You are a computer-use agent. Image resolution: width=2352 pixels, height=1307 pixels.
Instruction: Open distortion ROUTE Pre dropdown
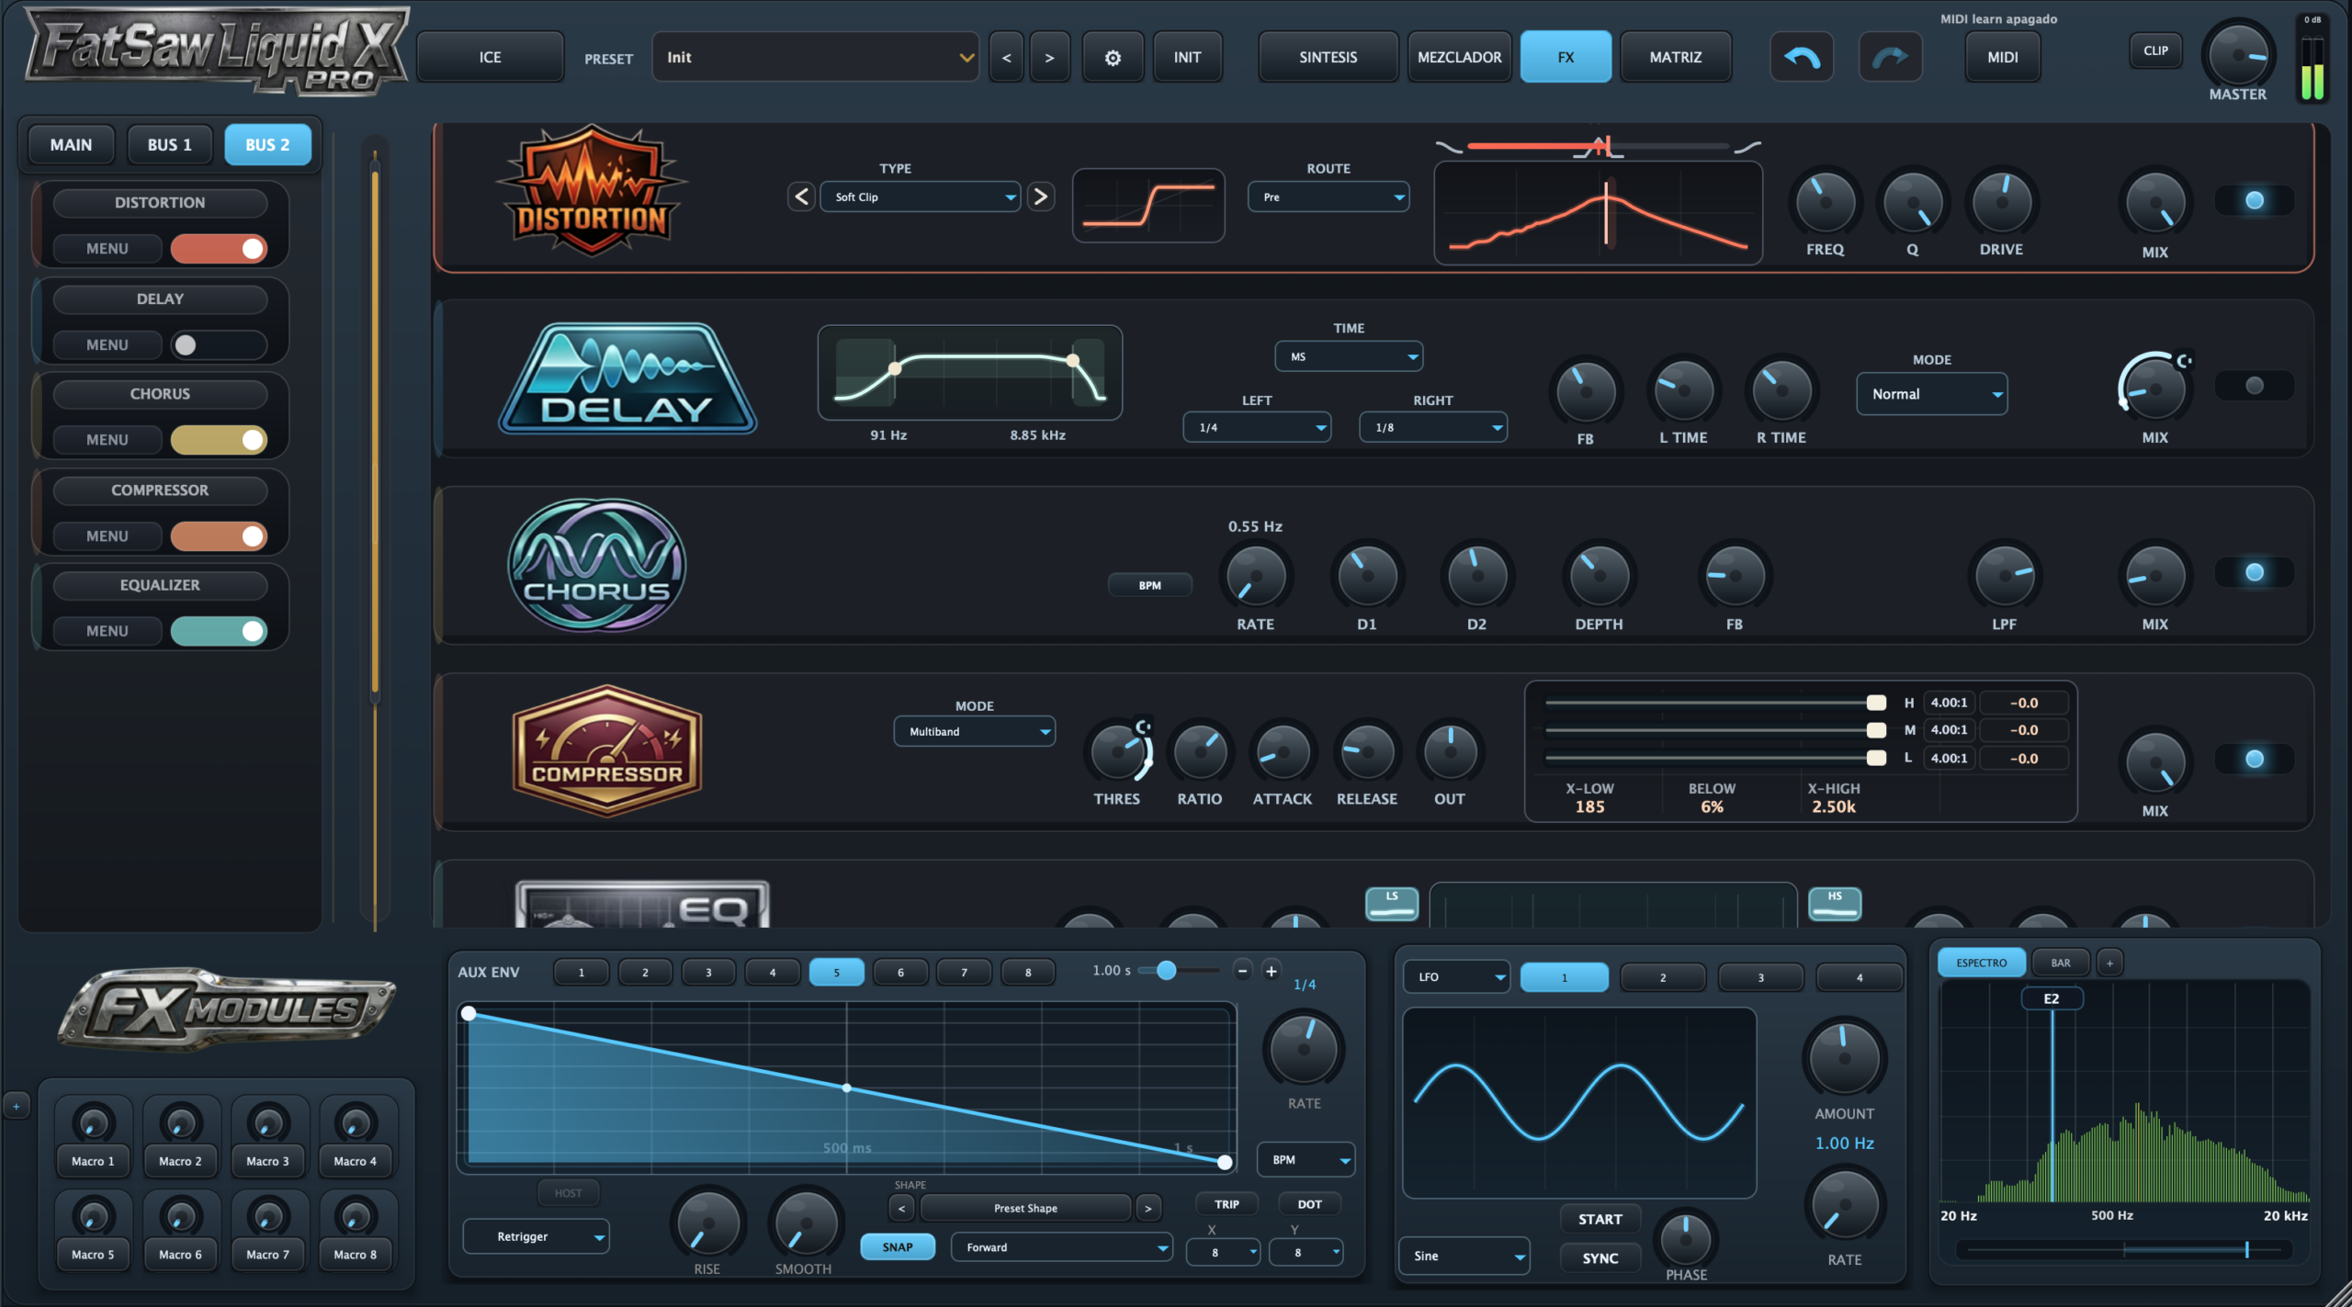click(1329, 197)
